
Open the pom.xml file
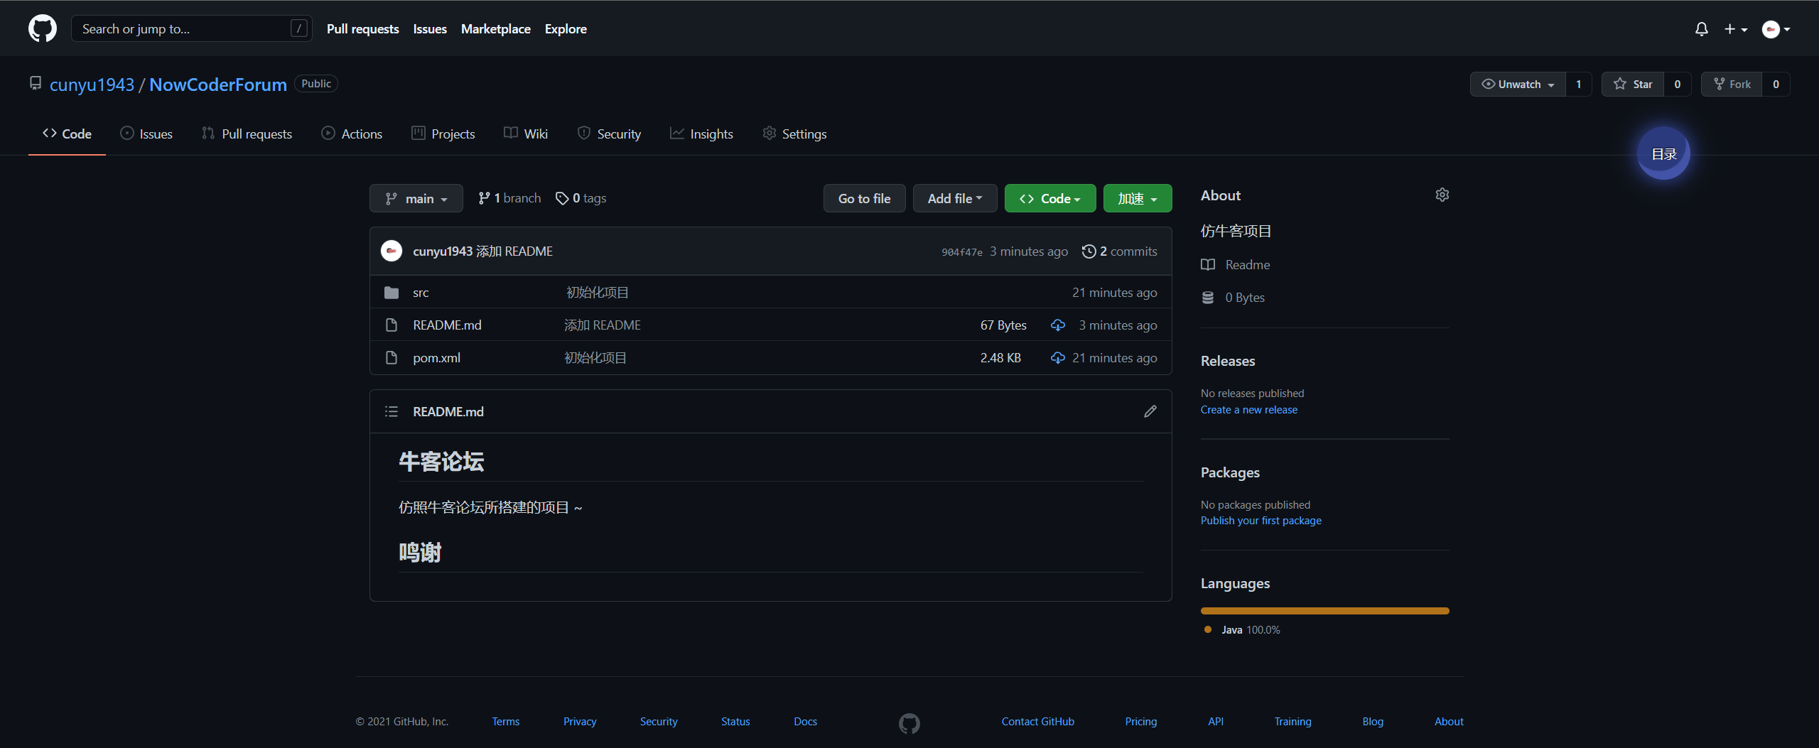[437, 358]
